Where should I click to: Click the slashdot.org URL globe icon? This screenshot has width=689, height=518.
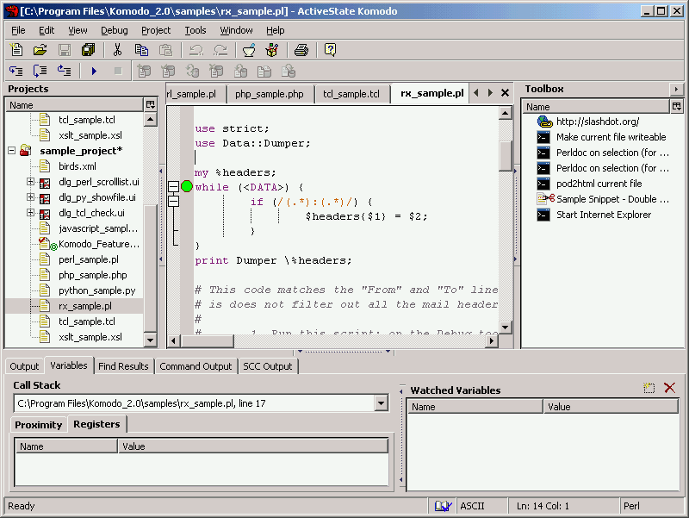click(x=545, y=122)
